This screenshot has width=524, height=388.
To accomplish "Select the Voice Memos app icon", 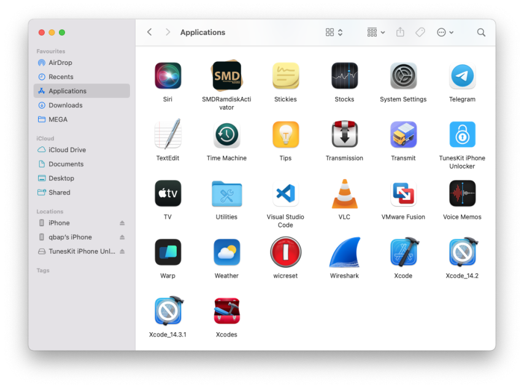I will click(x=462, y=193).
